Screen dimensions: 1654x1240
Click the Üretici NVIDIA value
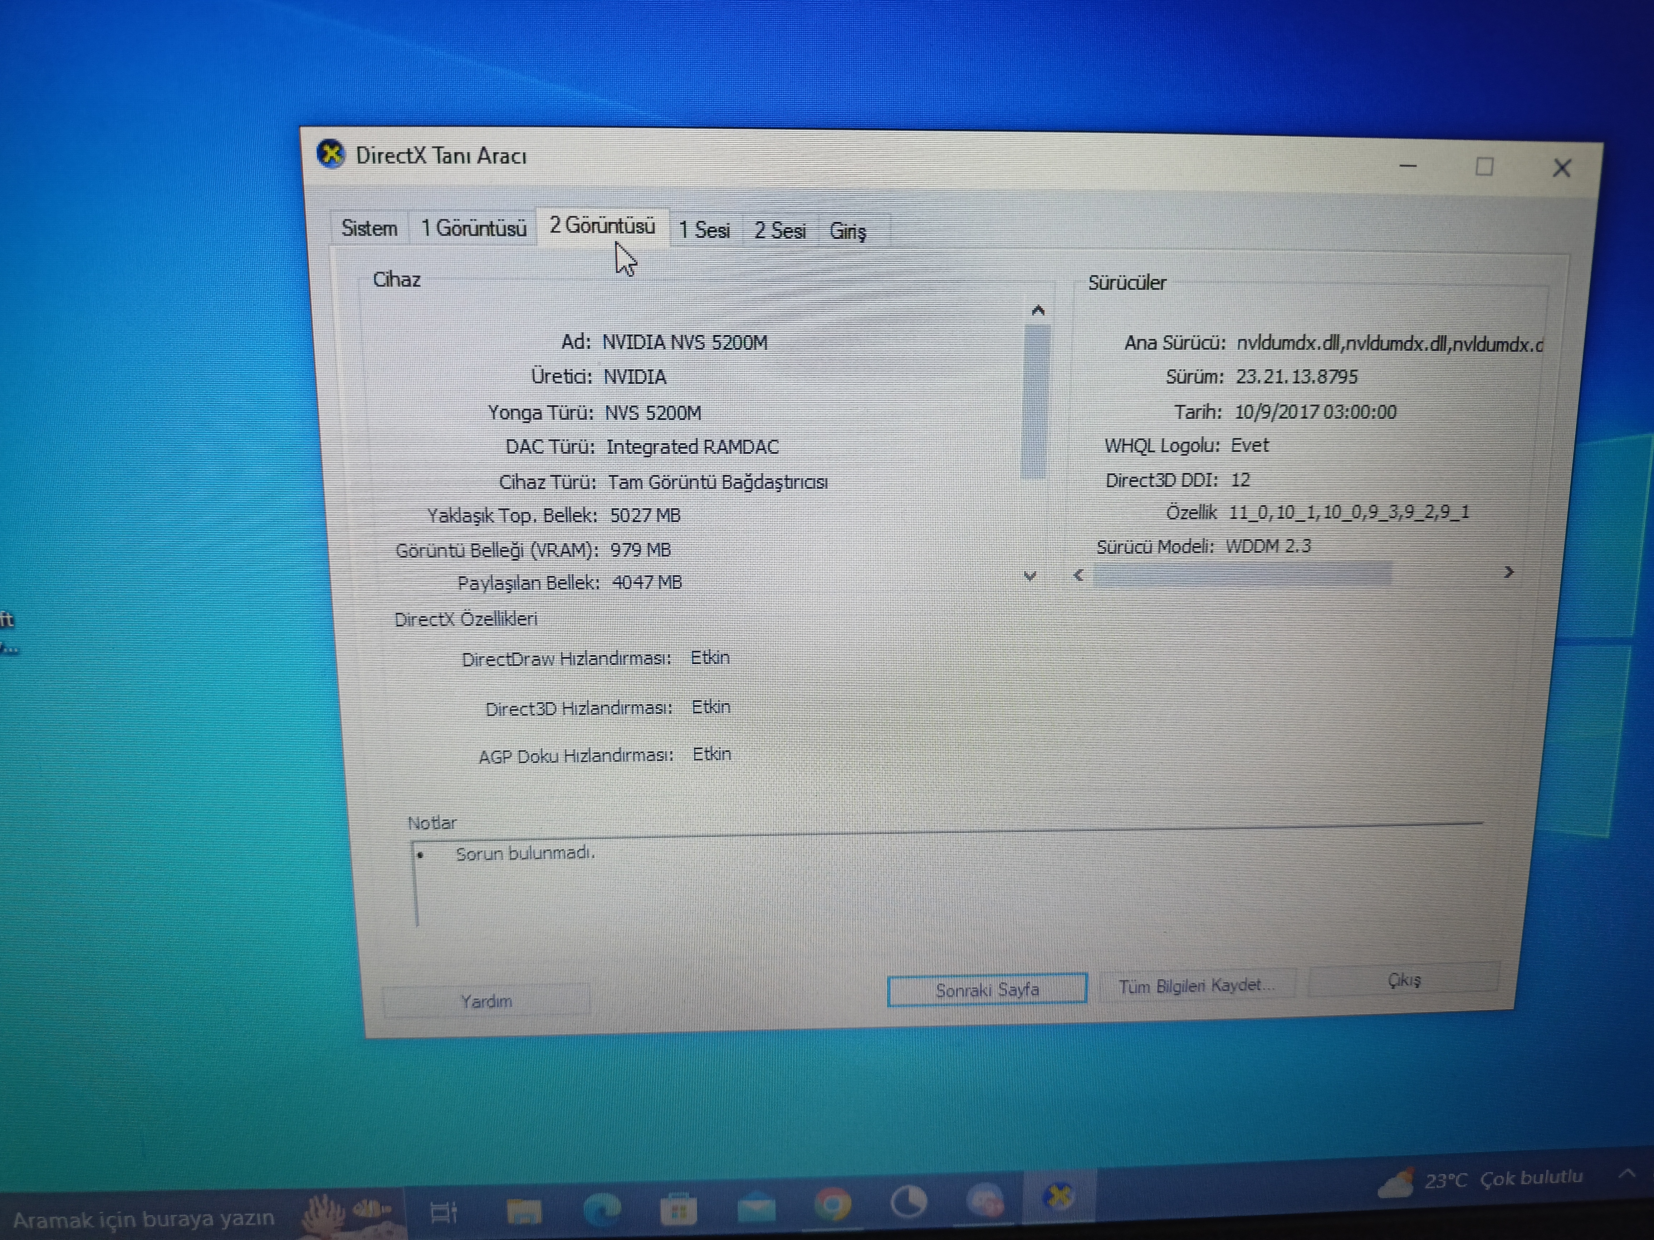pos(635,377)
